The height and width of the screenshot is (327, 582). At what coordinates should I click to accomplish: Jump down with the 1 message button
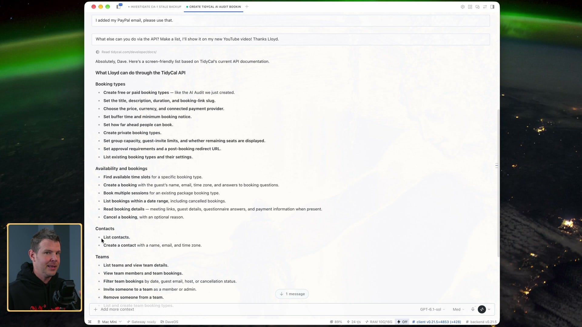292,294
